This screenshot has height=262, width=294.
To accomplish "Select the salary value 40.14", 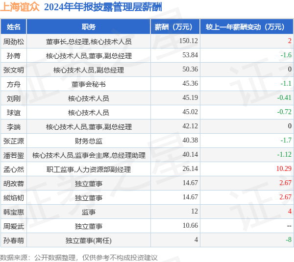I will [x=190, y=155].
